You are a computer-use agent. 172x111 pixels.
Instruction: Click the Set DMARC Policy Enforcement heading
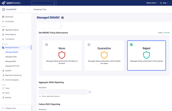point(53,33)
